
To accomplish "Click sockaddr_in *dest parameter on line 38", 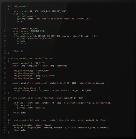I will [x=73, y=98].
